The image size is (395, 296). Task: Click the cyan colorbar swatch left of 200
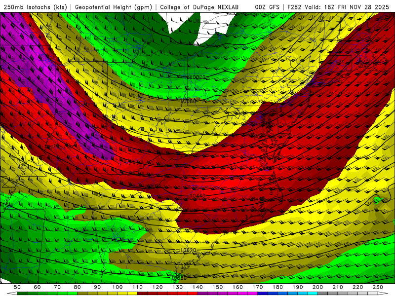point(313,293)
